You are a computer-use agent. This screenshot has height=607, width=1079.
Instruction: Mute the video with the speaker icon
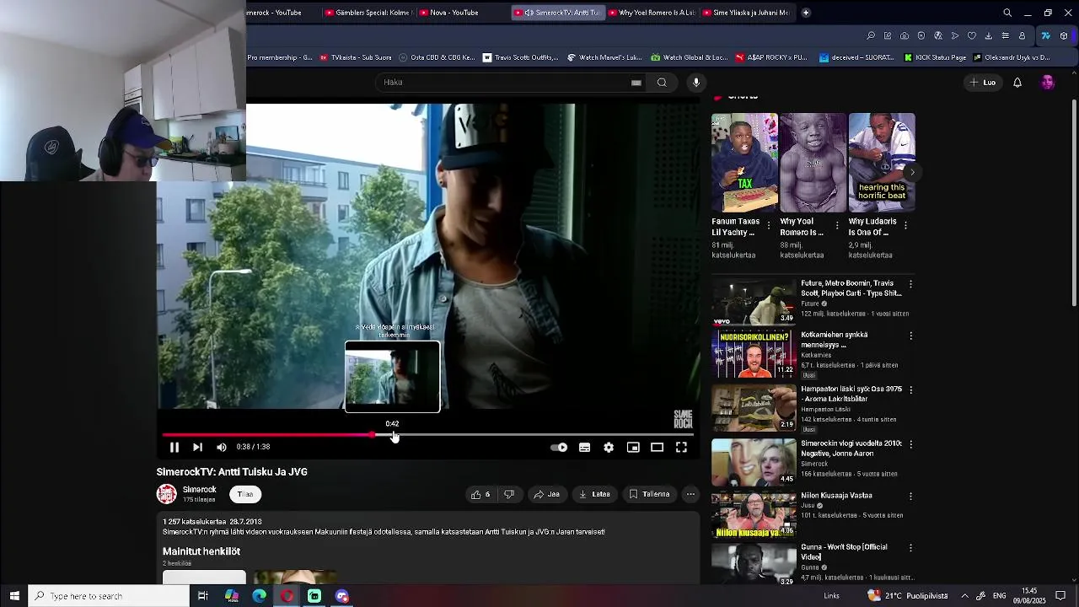222,447
